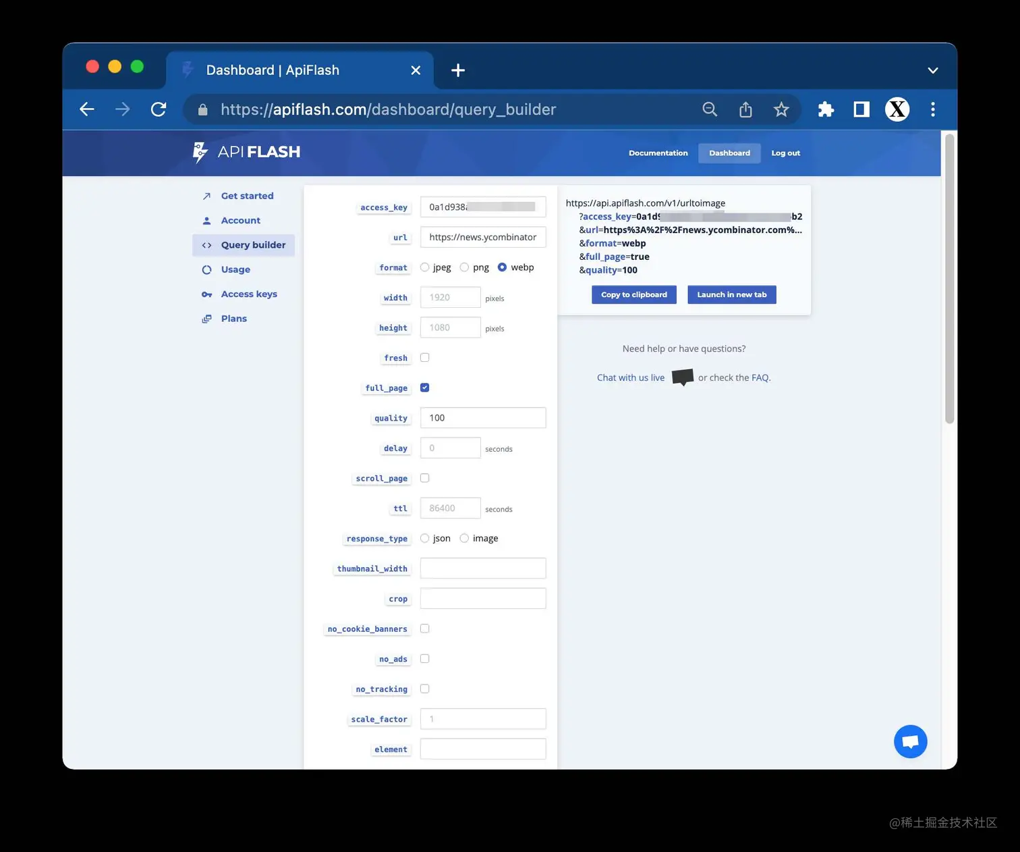Screen dimensions: 1020x852
Task: Click the ApiFlash lightning logo
Action: [x=200, y=152]
